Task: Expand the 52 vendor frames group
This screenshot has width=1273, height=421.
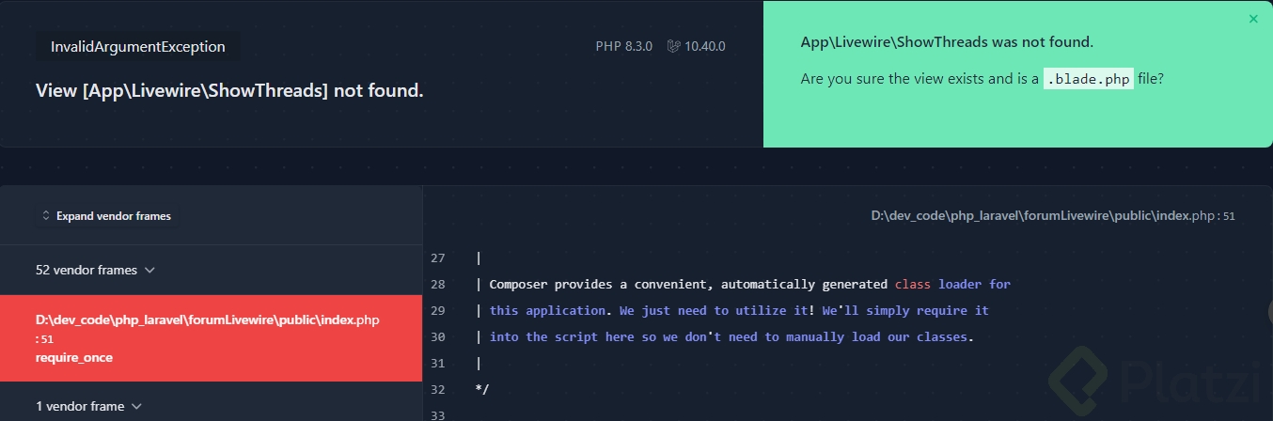Action: point(95,270)
